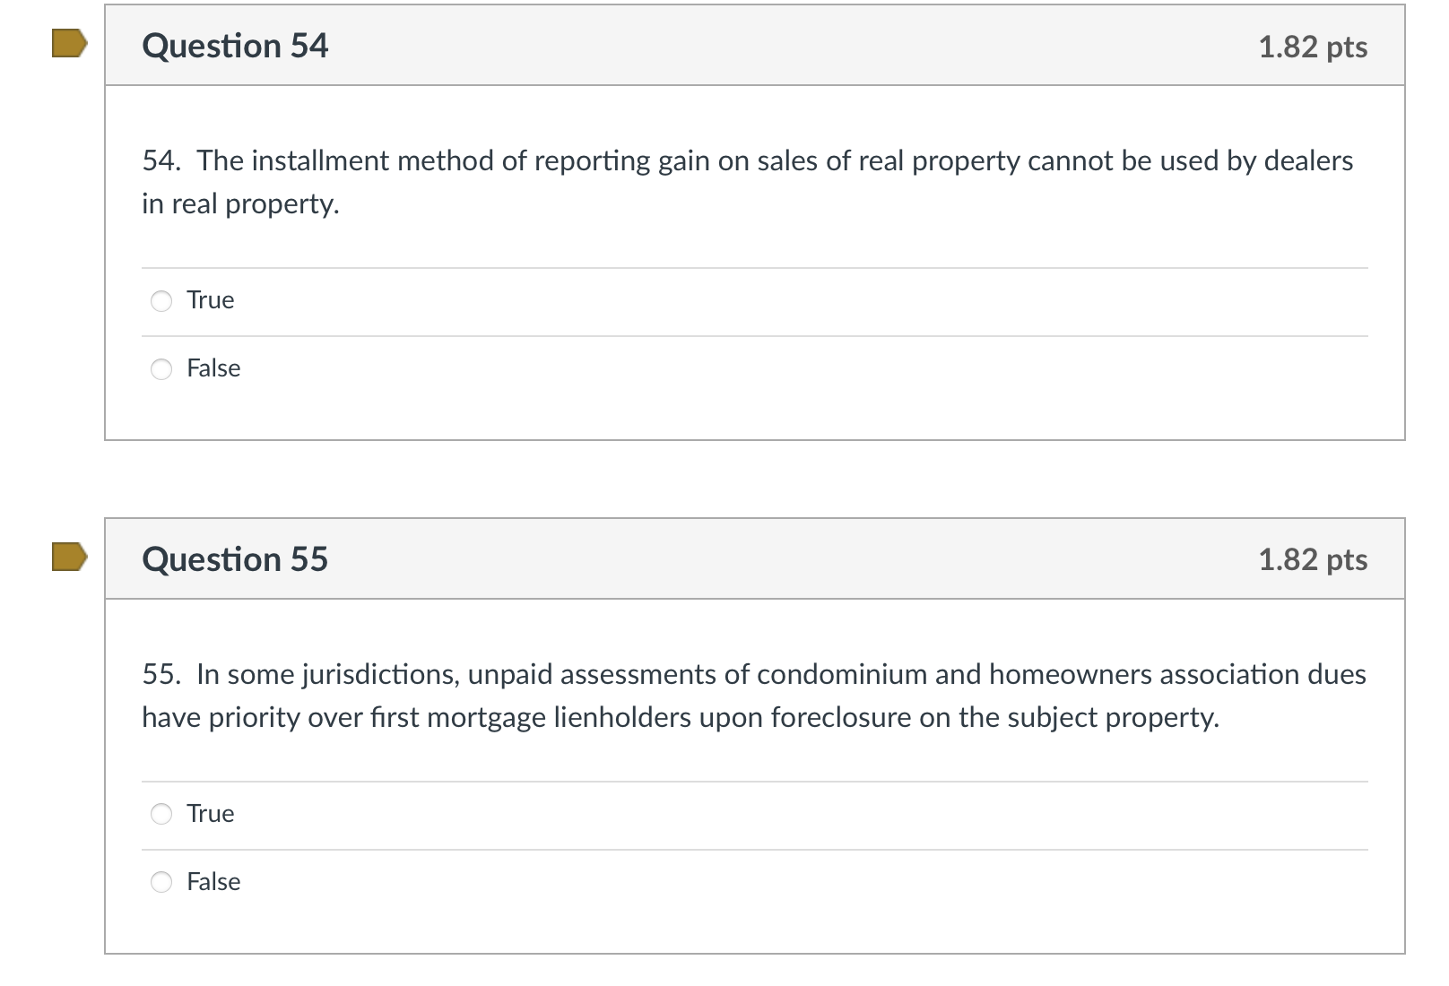Click the True radio circle under installment method question
Viewport: 1449px width, 986px height.
pos(161,301)
